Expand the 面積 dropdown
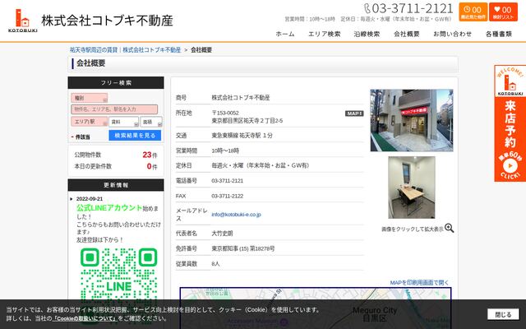Viewport: 526px width, 329px height. [x=151, y=122]
